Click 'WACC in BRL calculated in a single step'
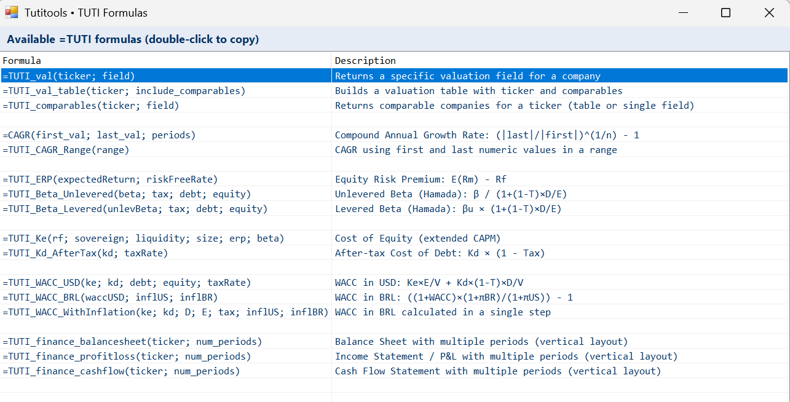The height and width of the screenshot is (402, 790). tap(443, 312)
